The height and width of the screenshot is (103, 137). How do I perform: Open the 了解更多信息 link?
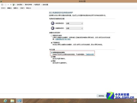tap(90, 54)
